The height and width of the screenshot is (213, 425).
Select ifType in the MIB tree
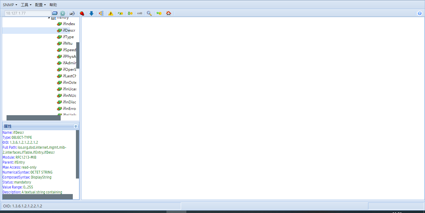click(x=68, y=37)
